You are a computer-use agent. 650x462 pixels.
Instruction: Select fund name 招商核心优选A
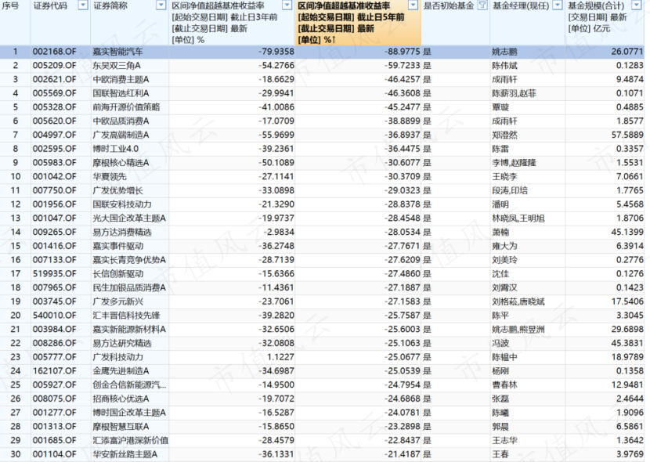121,399
